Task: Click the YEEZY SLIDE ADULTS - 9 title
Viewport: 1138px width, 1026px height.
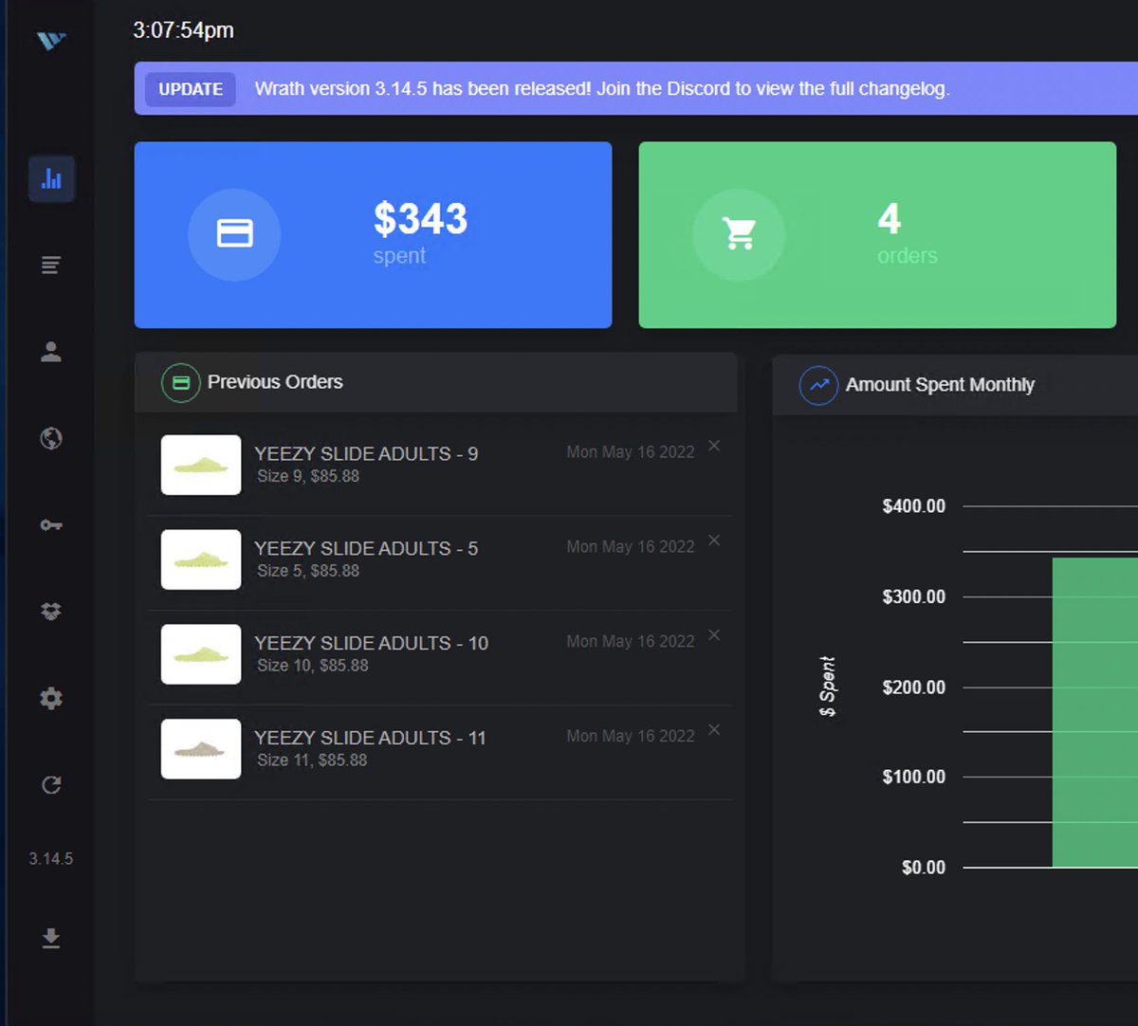Action: coord(366,454)
